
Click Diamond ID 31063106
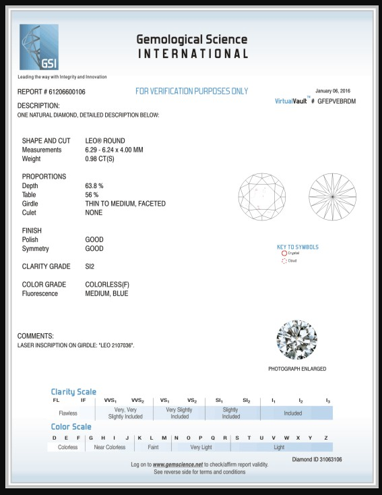[x=317, y=459]
